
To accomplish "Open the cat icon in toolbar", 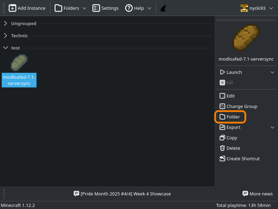I will coord(163,8).
